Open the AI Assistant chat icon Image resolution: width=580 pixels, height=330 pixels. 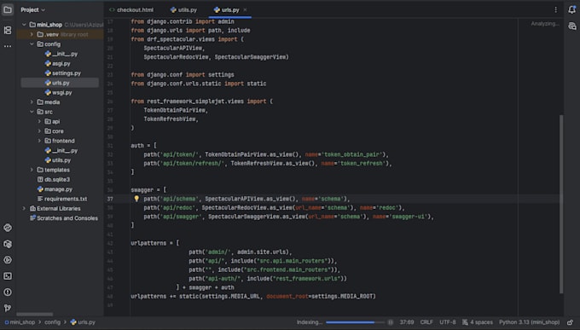(x=571, y=26)
